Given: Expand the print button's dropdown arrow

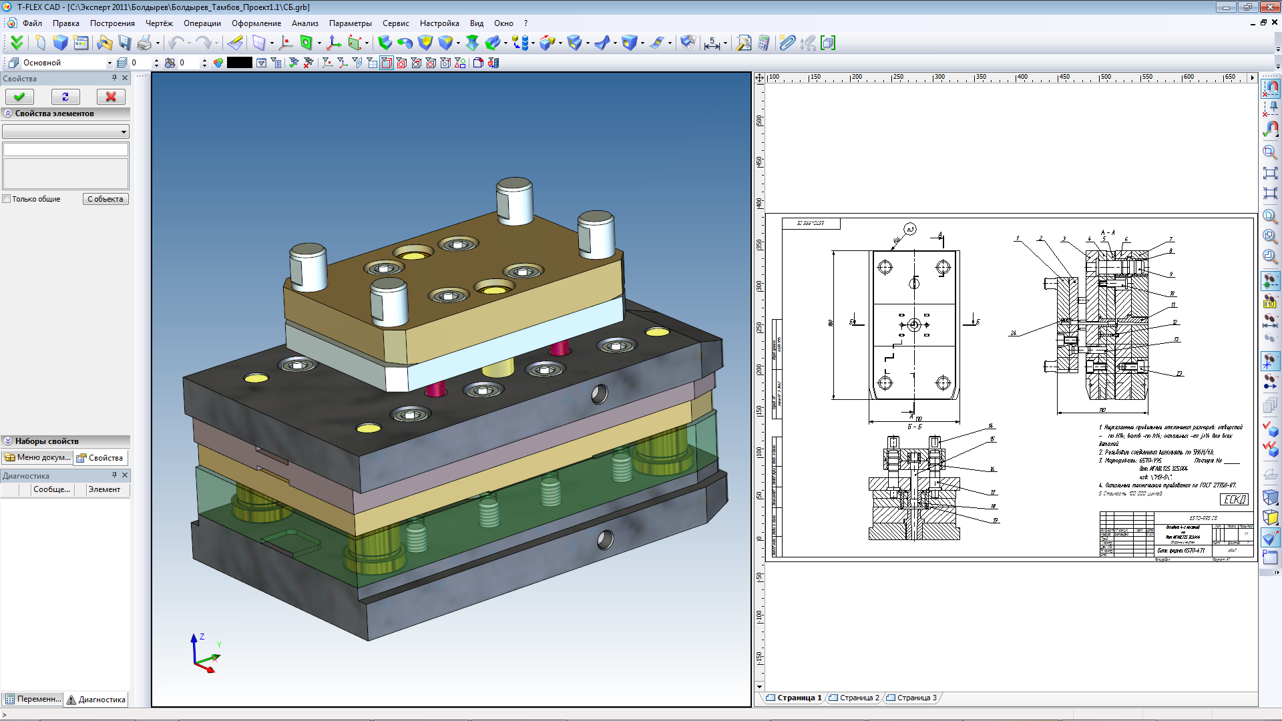Looking at the screenshot, I should tap(156, 42).
